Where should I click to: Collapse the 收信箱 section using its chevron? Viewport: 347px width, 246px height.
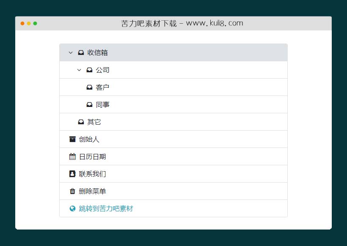(x=70, y=52)
